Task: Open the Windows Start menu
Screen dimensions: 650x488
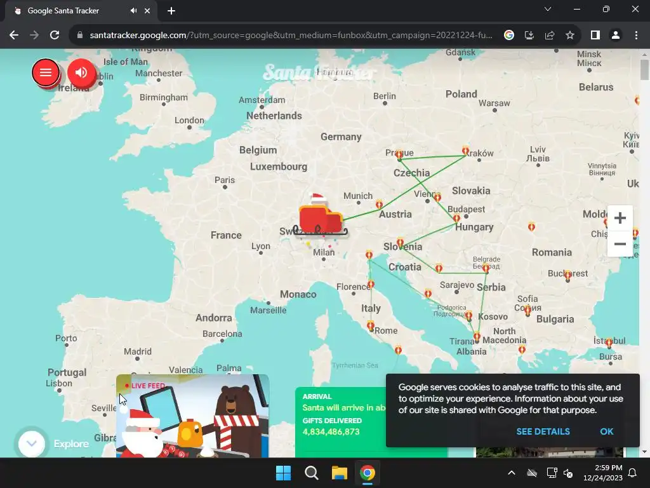Action: click(284, 473)
